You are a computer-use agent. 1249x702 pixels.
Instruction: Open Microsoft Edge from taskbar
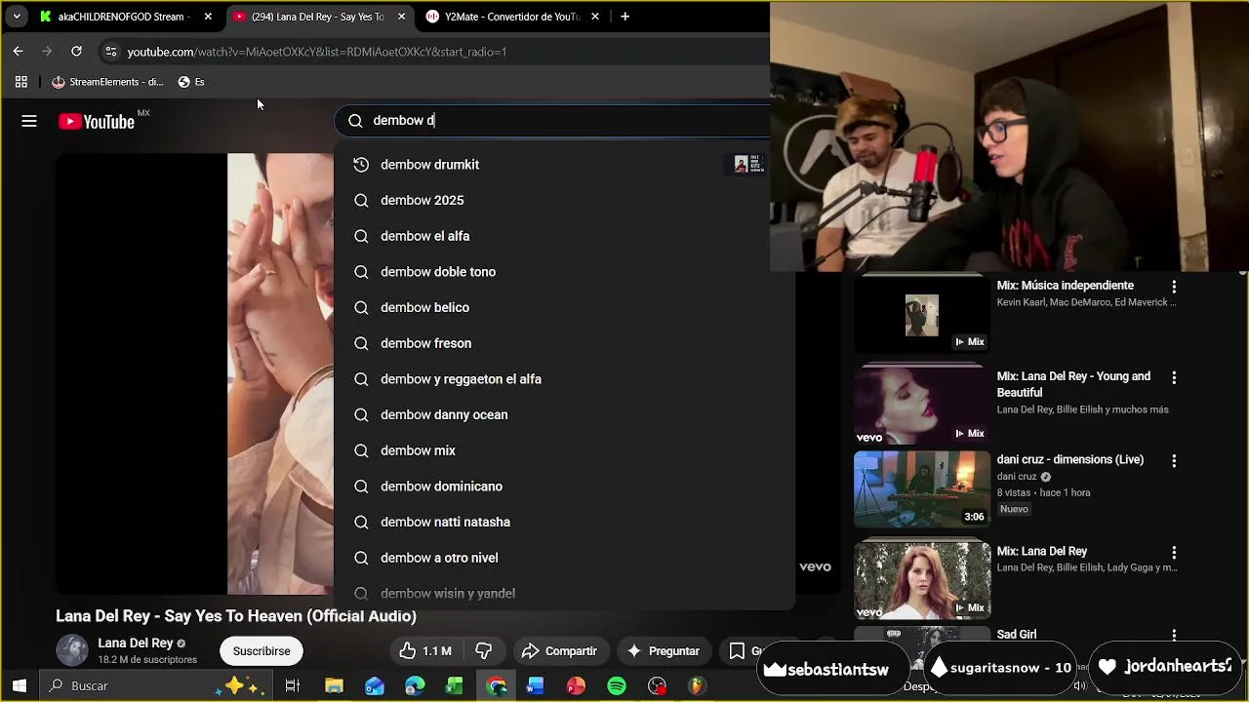415,686
